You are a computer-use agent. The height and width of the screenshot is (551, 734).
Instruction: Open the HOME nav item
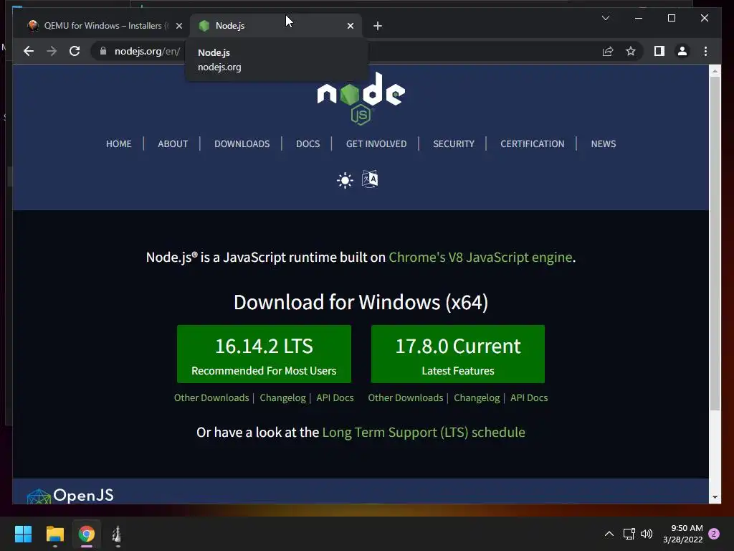coord(118,143)
